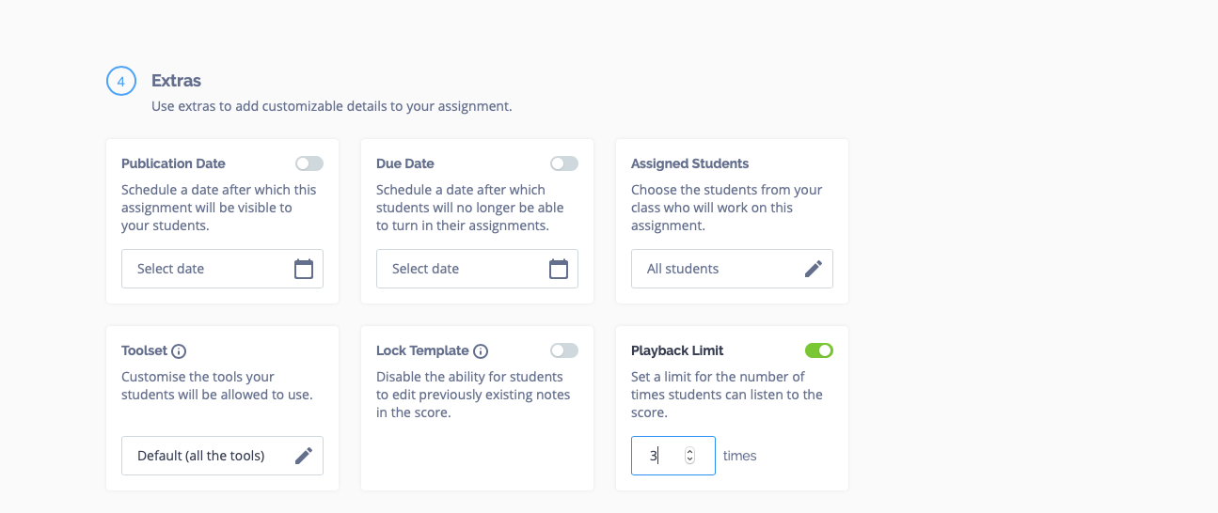Show info tooltip next to Lock Template
This screenshot has height=513, width=1218.
click(x=481, y=351)
